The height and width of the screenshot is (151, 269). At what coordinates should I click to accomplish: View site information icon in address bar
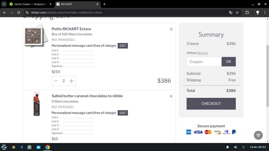pos(27,13)
